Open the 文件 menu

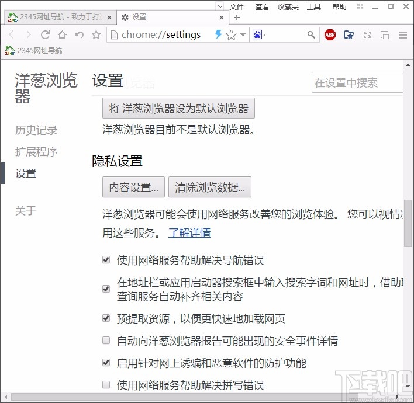236,6
